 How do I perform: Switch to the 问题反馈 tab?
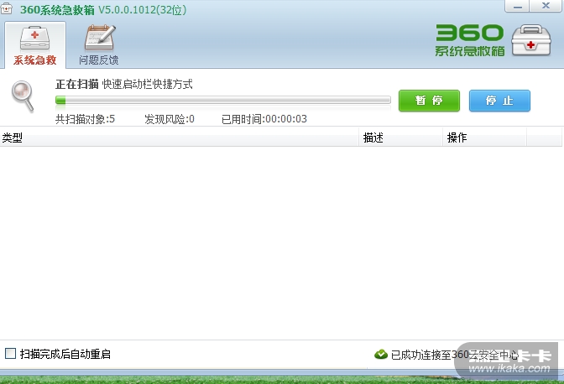(x=99, y=45)
